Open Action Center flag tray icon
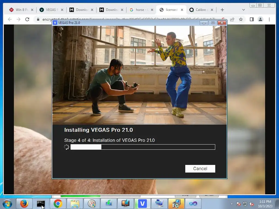 point(238,204)
